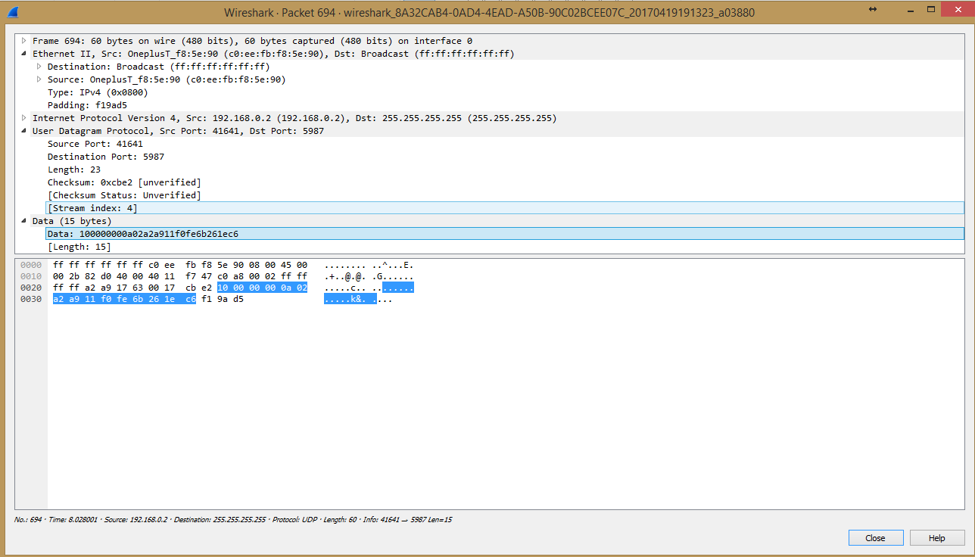The width and height of the screenshot is (975, 557).
Task: Collapse the User Datagram Protocol section
Action: click(24, 131)
